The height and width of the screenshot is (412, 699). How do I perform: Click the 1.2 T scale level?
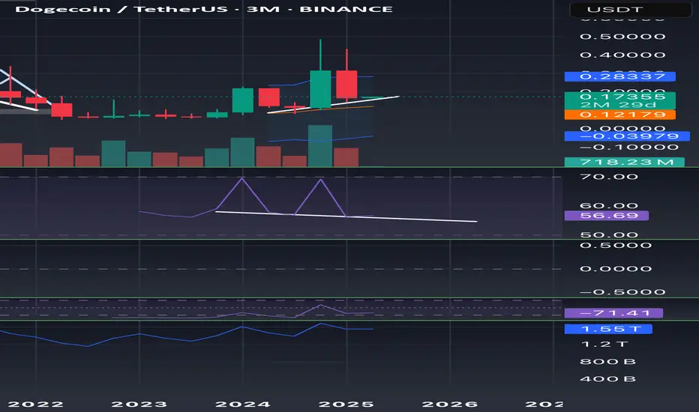coord(604,345)
